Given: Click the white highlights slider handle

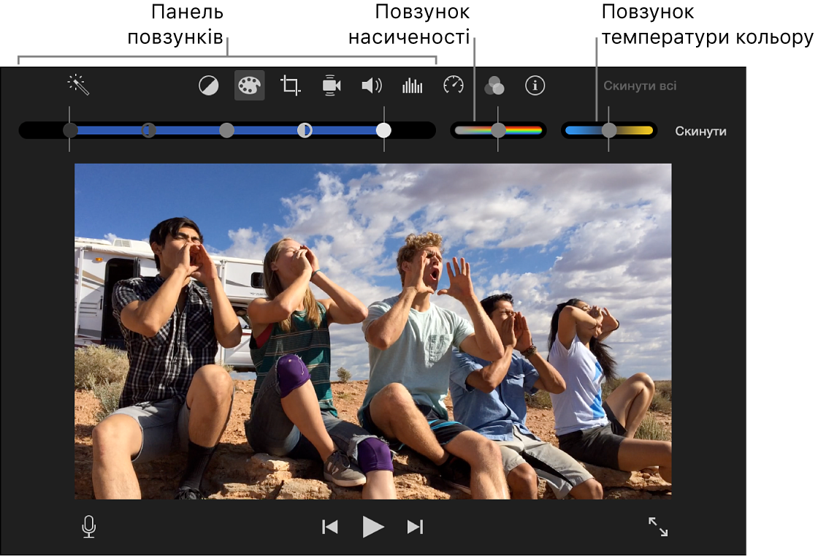Looking at the screenshot, I should [383, 131].
